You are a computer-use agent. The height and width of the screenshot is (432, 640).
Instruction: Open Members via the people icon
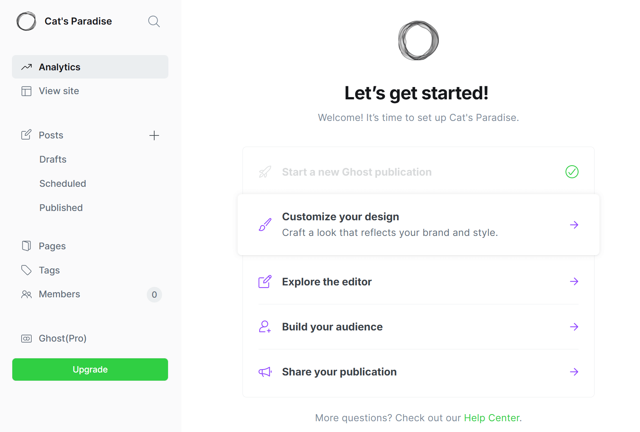26,294
